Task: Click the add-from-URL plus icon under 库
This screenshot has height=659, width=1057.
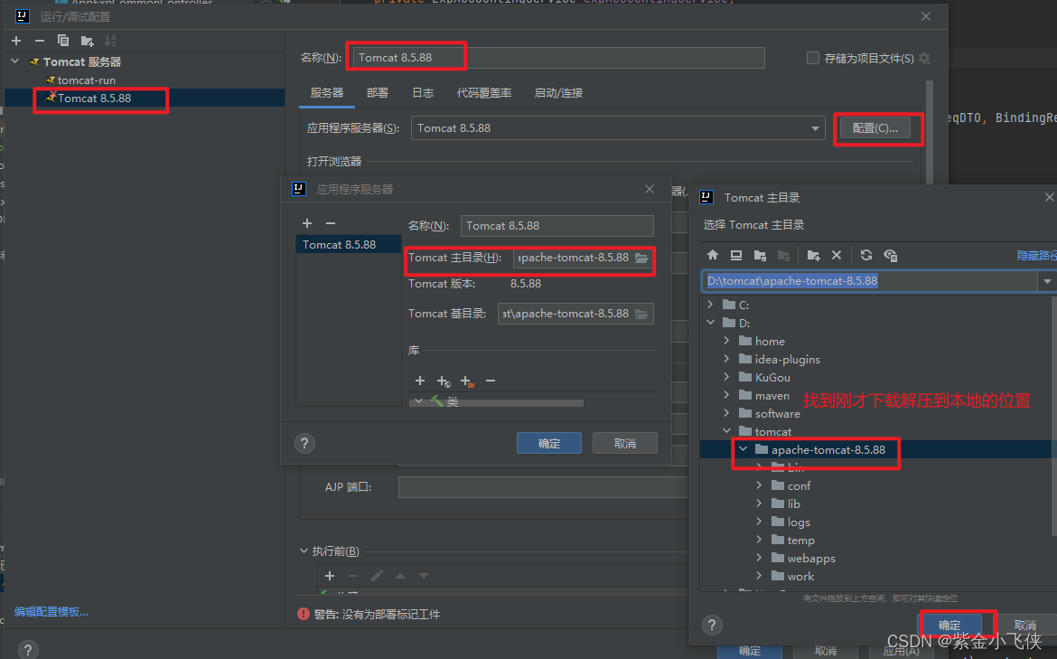Action: coord(443,381)
